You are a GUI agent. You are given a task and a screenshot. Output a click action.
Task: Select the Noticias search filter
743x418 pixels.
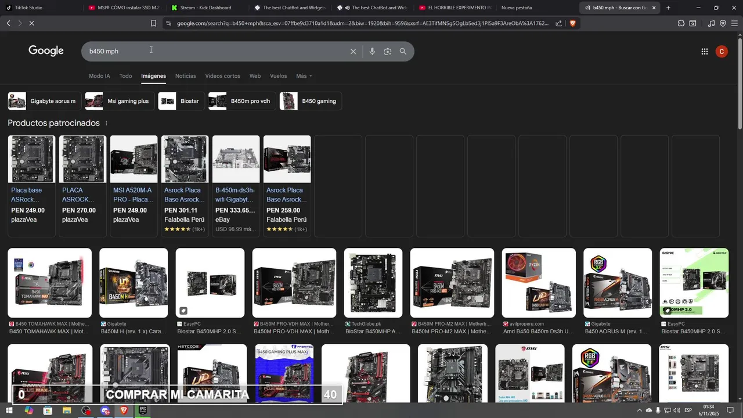tap(186, 76)
